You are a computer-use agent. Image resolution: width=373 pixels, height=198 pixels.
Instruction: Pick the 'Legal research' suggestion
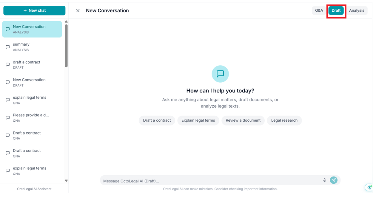pyautogui.click(x=284, y=120)
